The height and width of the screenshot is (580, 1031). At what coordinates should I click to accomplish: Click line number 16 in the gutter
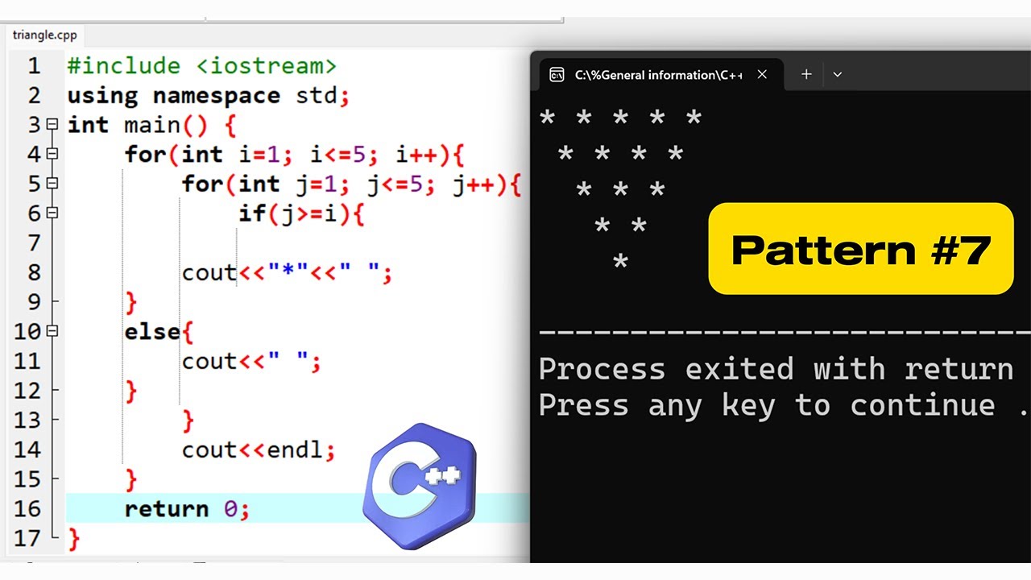click(x=27, y=509)
